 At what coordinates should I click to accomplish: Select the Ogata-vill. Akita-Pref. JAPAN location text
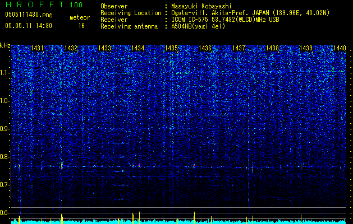[250, 13]
